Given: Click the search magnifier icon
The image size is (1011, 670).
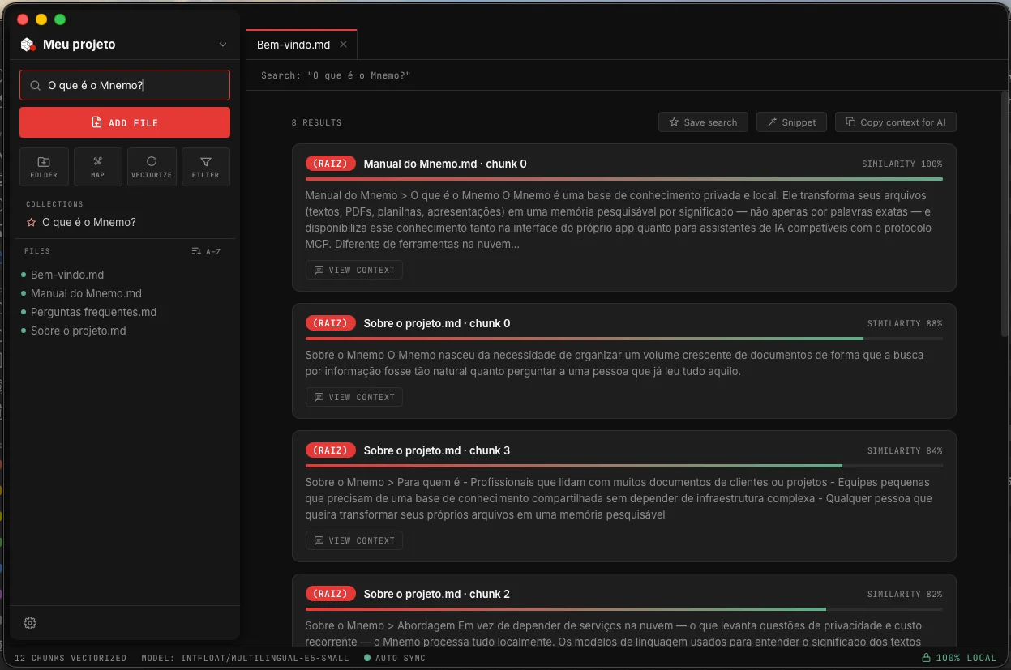Looking at the screenshot, I should click(x=35, y=85).
